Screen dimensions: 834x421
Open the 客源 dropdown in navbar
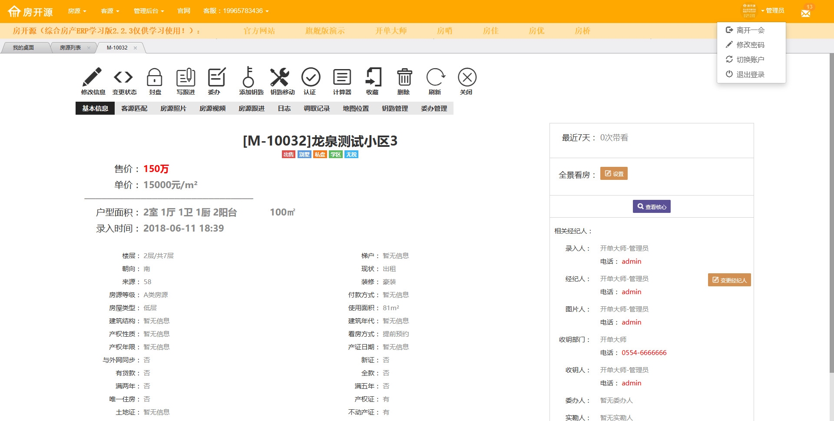[109, 11]
